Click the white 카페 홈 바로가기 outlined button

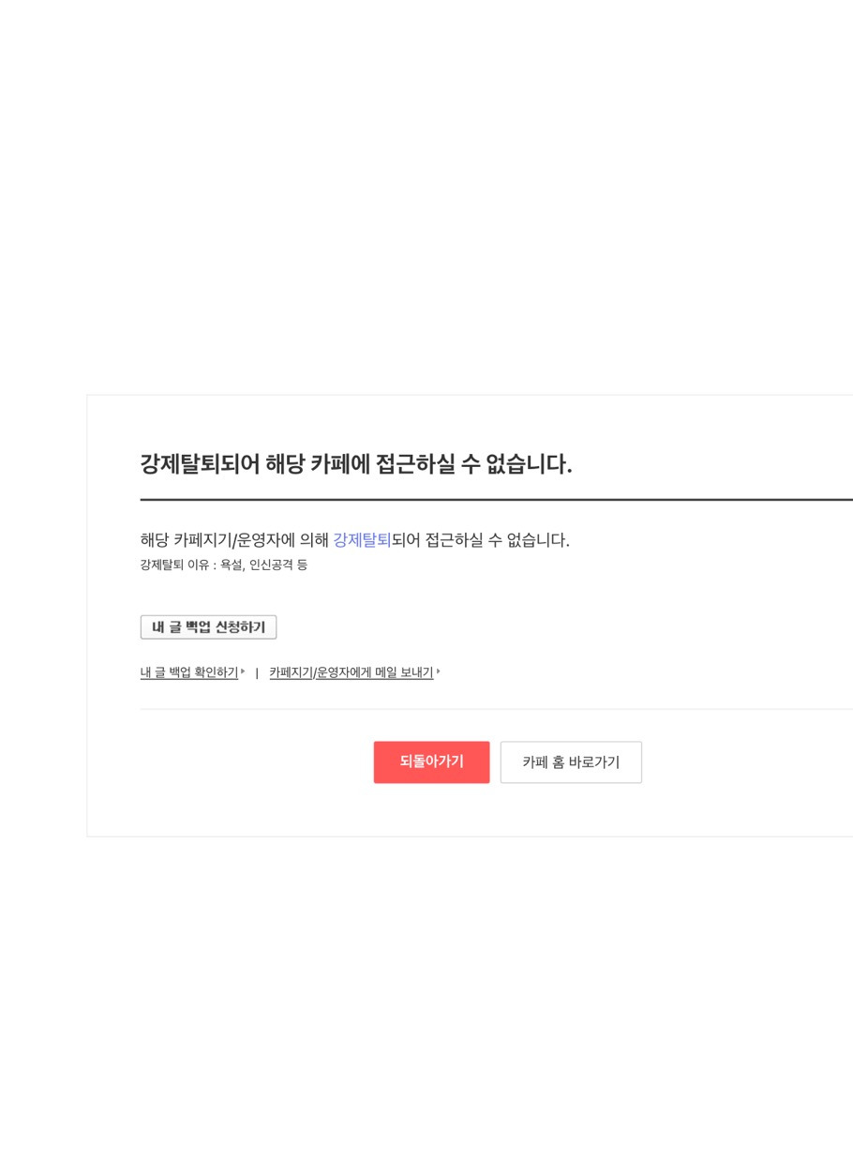[x=570, y=761]
